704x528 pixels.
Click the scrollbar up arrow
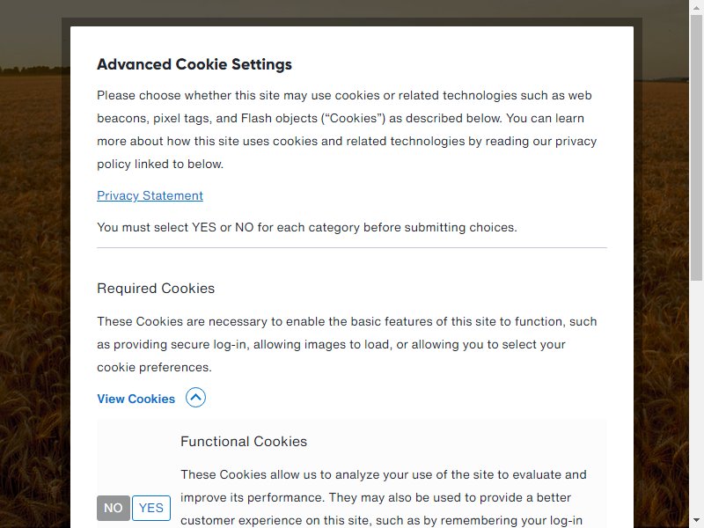point(696,7)
